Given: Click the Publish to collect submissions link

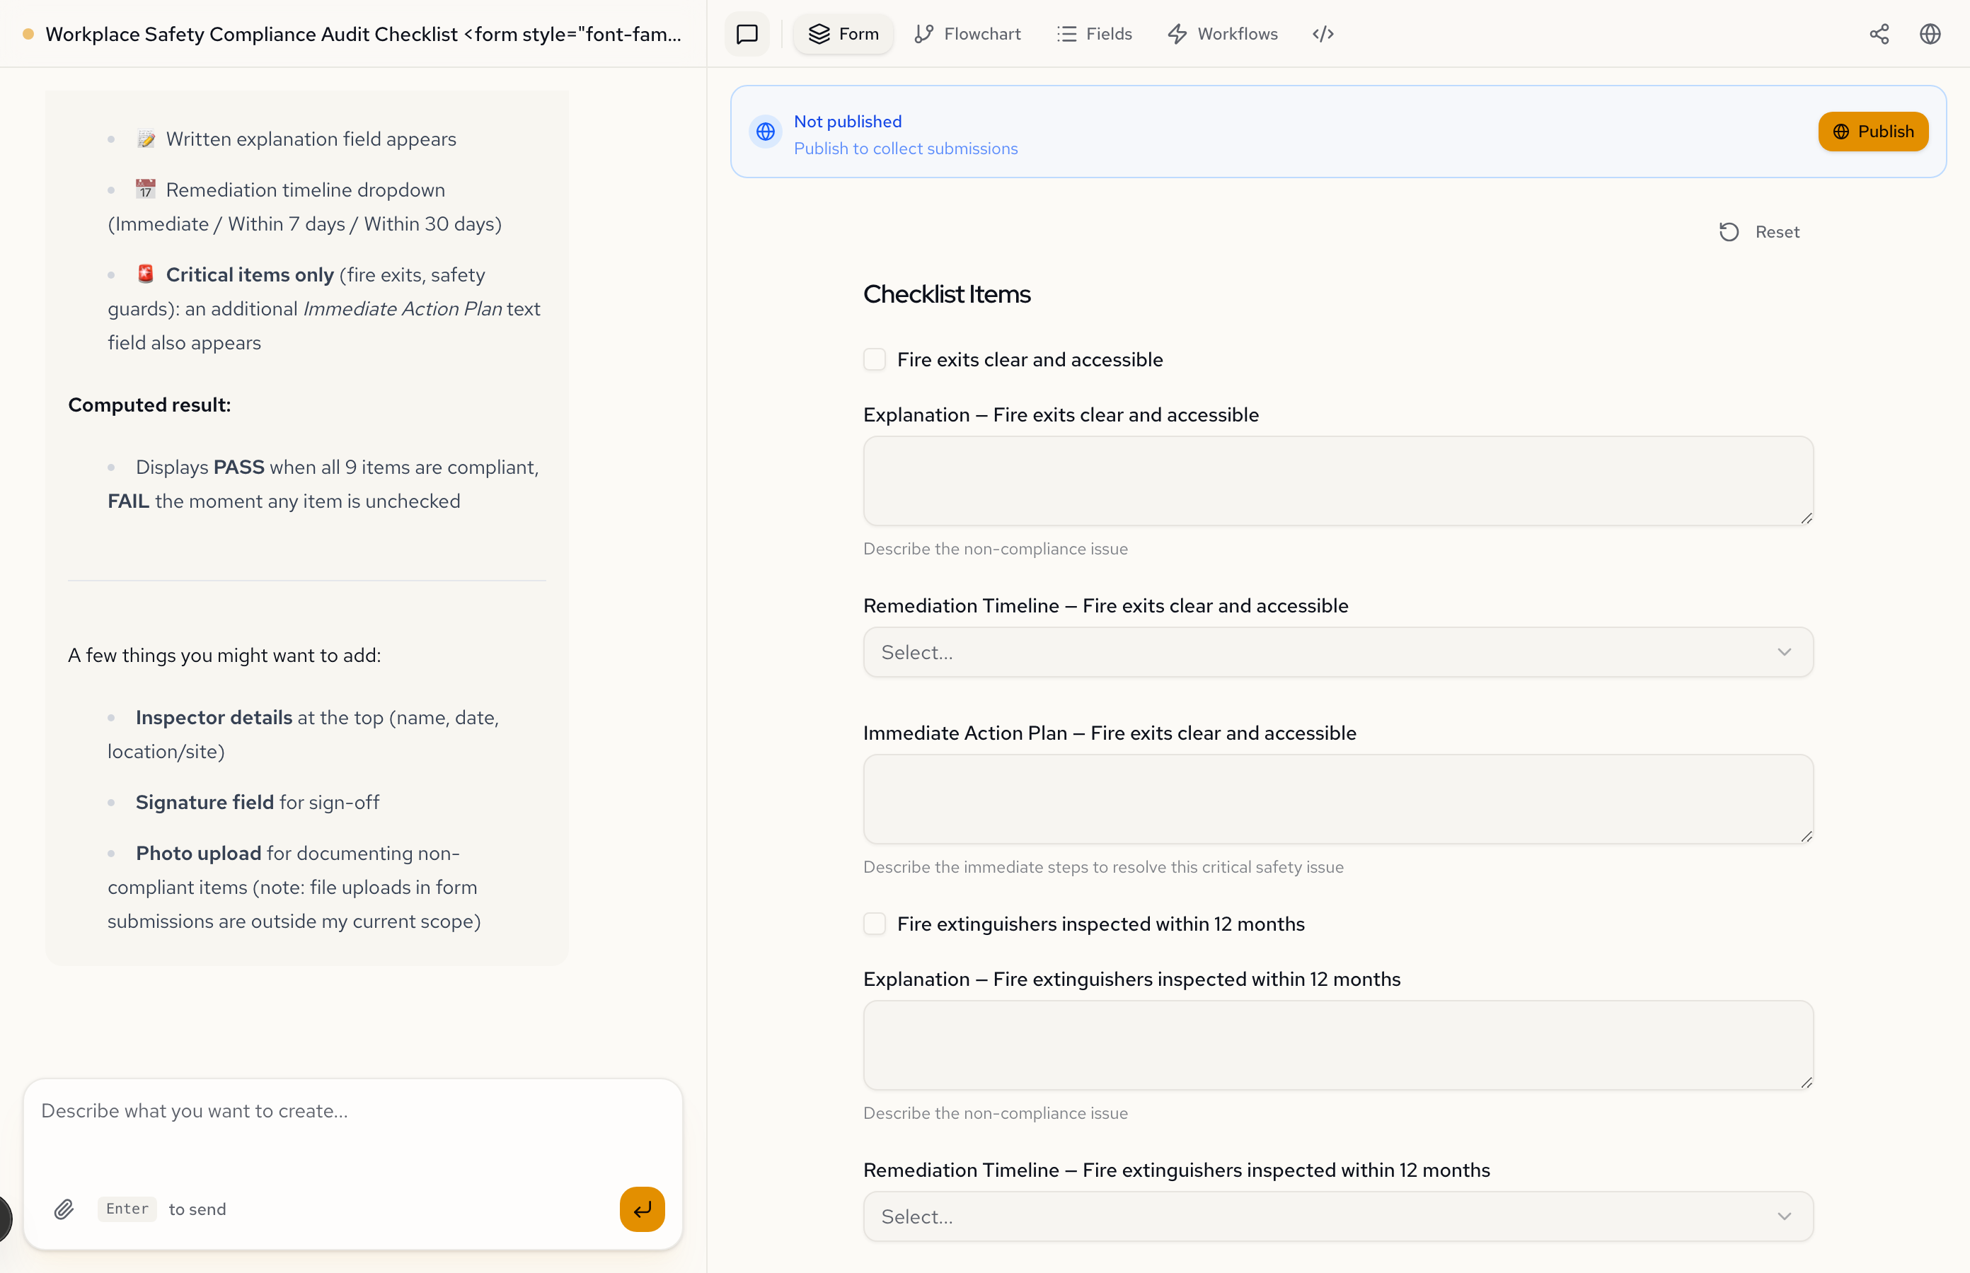Looking at the screenshot, I should tap(906, 149).
